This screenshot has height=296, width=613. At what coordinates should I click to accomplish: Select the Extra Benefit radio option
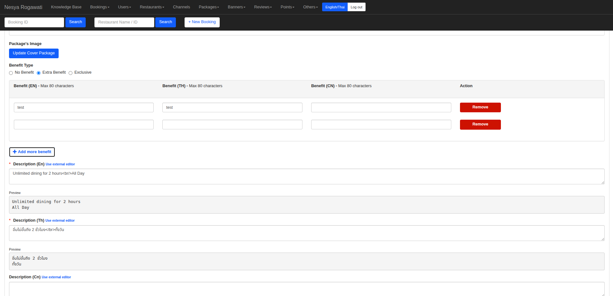39,73
